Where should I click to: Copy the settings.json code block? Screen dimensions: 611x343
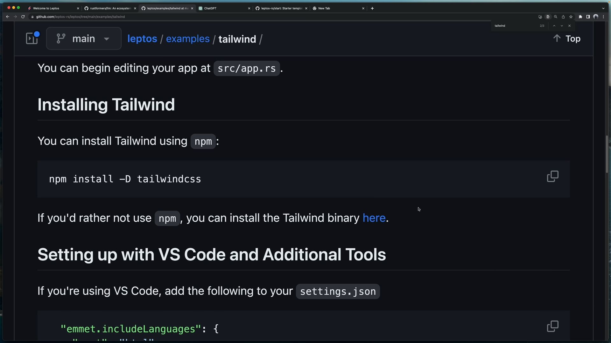[x=552, y=326]
